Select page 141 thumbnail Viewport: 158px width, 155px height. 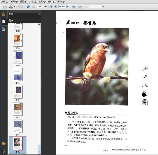[x=18, y=74]
